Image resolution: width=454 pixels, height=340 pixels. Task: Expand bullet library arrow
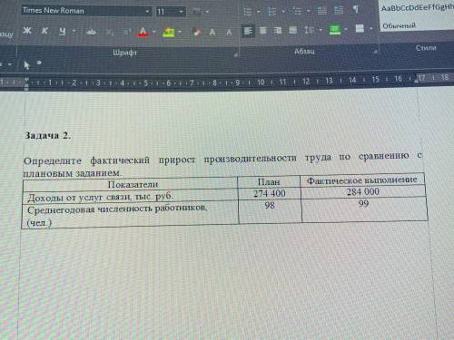point(259,12)
